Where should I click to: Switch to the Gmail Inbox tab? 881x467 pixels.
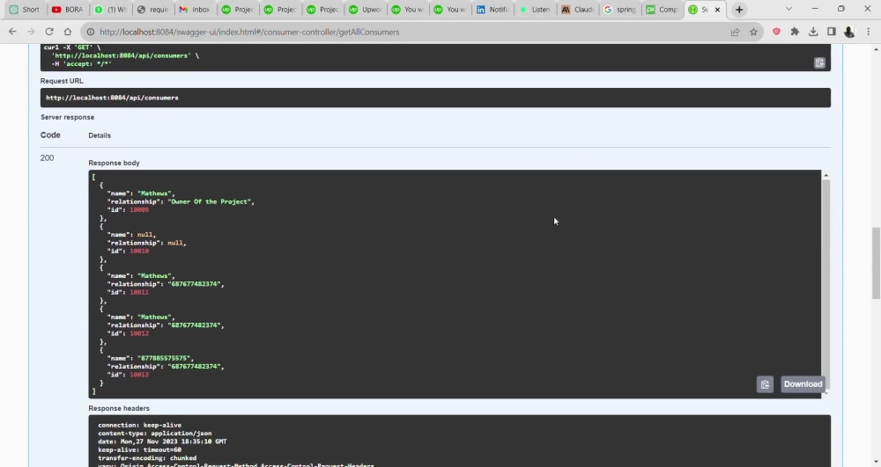coord(195,10)
